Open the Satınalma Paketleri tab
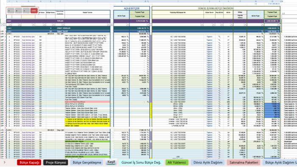The width and height of the screenshot is (297, 167). (244, 162)
